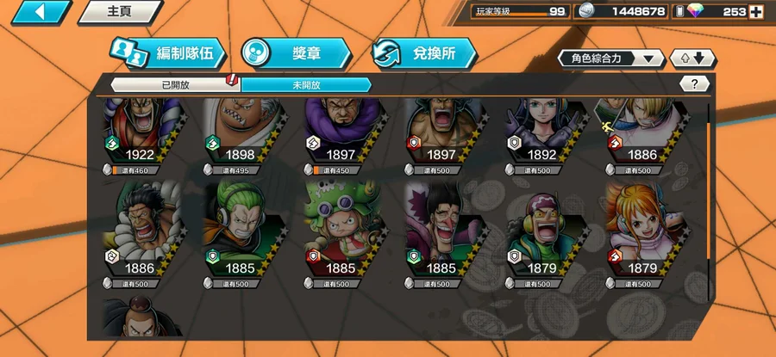Tap the silver coin currency icon

587,11
